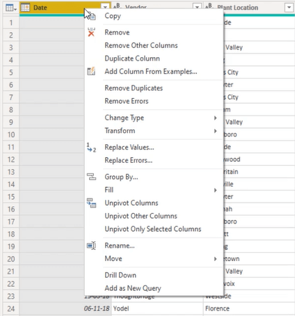The width and height of the screenshot is (295, 316).
Task: Select Remove Other Columns
Action: [x=141, y=45]
